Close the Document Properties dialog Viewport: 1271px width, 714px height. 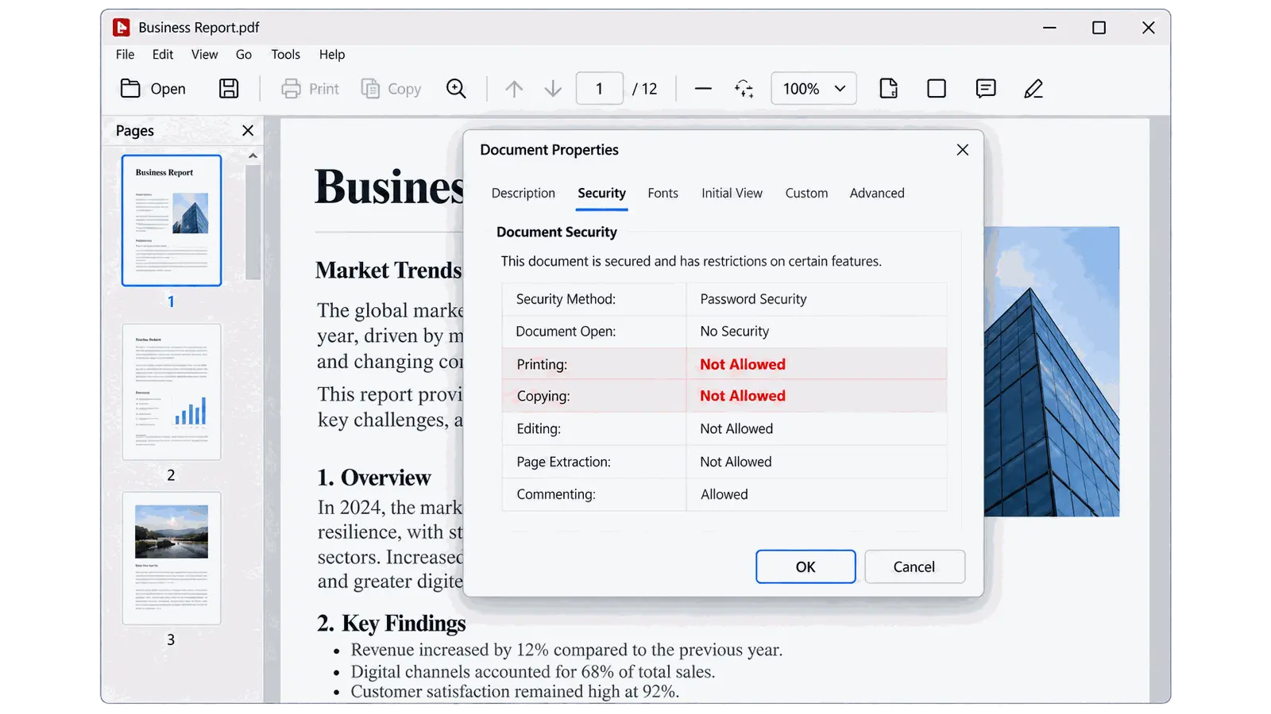pyautogui.click(x=963, y=149)
